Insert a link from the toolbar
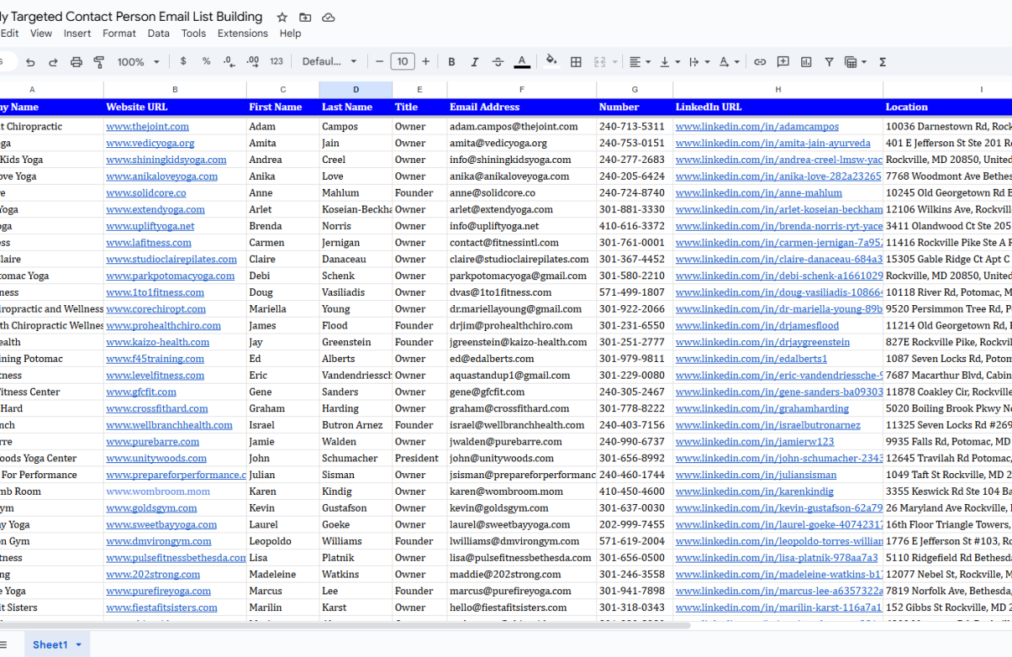This screenshot has width=1012, height=657. (759, 61)
